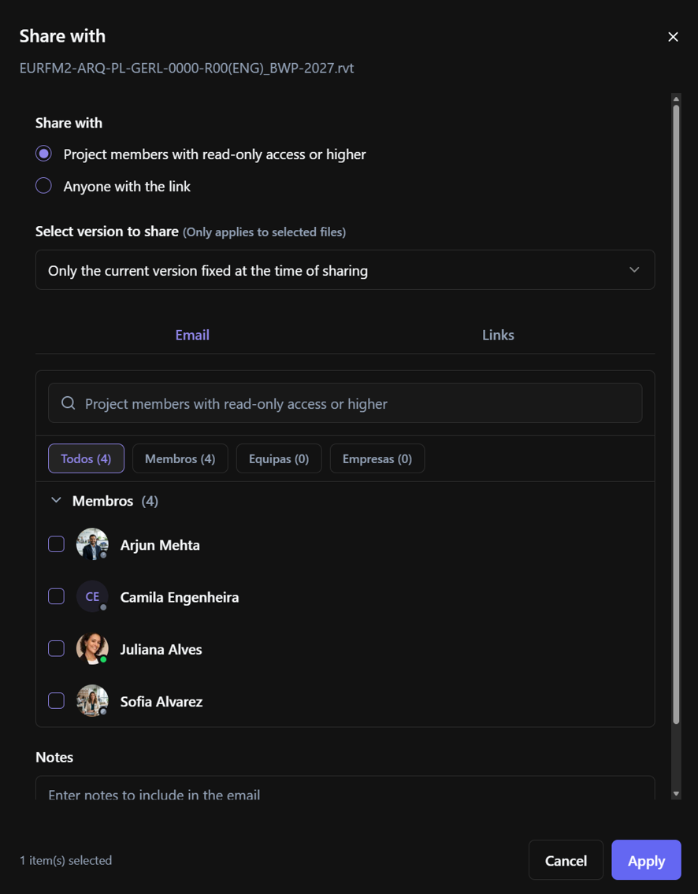
Task: Click the search magnifier icon
Action: pyautogui.click(x=69, y=403)
